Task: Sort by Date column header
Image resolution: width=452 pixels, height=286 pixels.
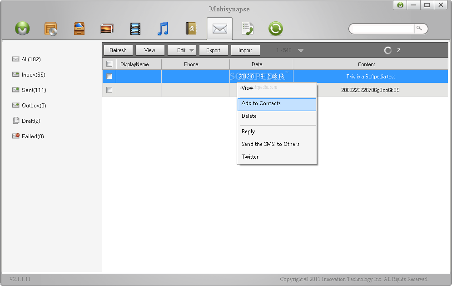Action: (262, 64)
